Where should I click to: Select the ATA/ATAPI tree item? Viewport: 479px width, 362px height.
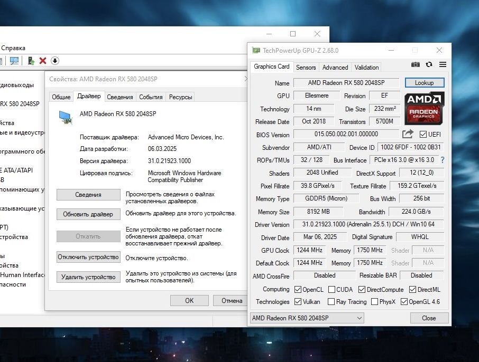16,170
